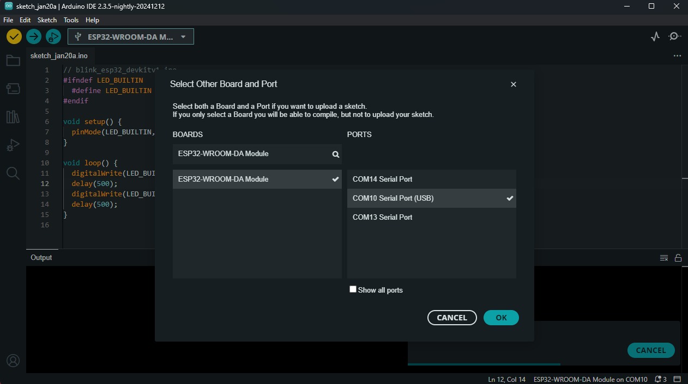Toggle the output panel lock icon
This screenshot has height=384, width=688.
pos(678,258)
